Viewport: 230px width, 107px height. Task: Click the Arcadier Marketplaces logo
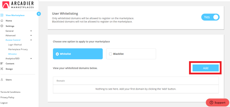tap(18, 5)
